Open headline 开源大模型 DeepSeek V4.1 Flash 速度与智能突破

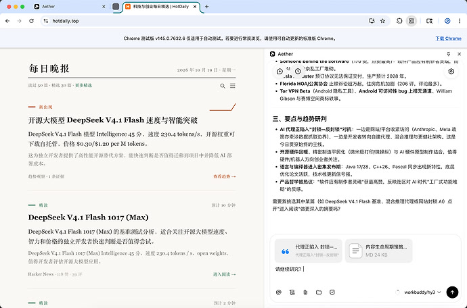[x=113, y=120]
